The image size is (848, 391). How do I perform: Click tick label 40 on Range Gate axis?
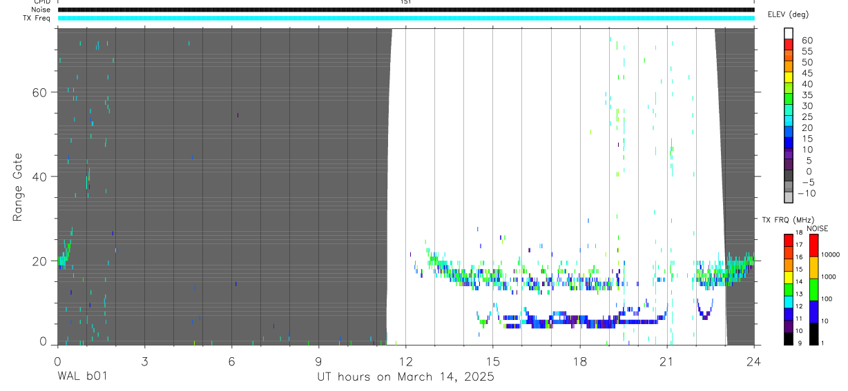click(x=41, y=177)
